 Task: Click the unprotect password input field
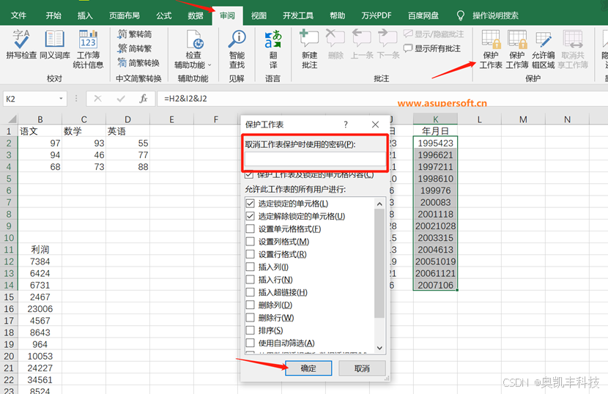tap(315, 160)
